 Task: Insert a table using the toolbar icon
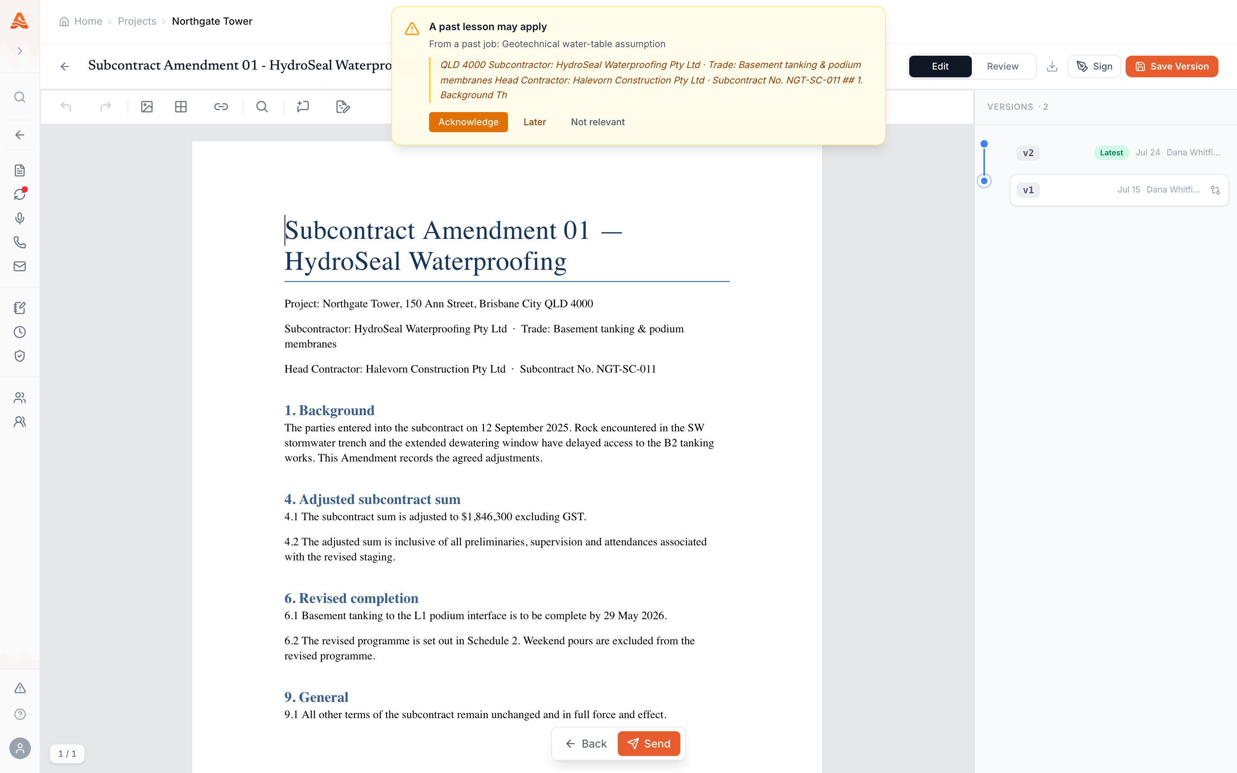[x=181, y=107]
